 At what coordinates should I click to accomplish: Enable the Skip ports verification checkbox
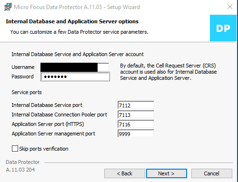(15, 149)
